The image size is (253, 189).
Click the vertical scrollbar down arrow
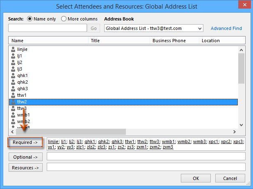(x=241, y=125)
